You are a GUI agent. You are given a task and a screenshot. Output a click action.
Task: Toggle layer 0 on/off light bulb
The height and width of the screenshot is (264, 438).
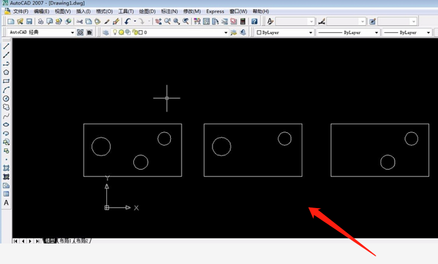click(115, 32)
